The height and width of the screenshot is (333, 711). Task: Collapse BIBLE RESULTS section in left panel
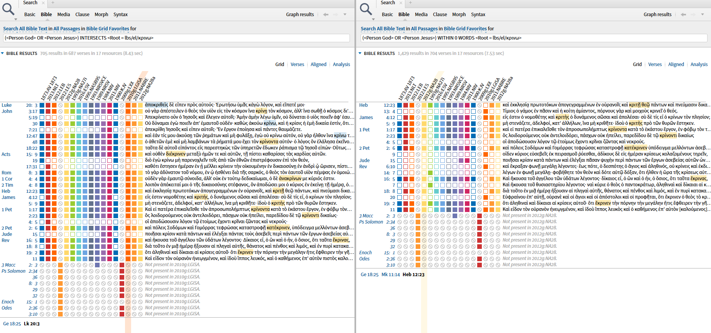(x=2, y=53)
